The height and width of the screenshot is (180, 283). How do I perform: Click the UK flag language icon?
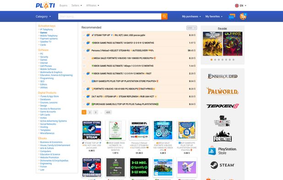click(x=237, y=5)
